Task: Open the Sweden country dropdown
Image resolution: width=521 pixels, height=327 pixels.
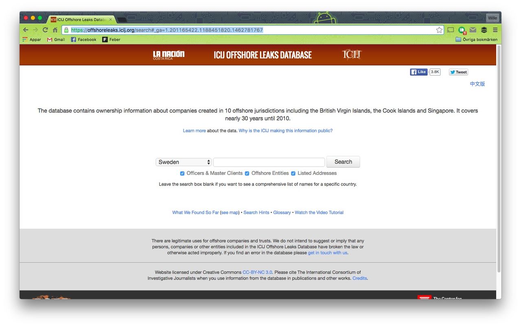Action: [184, 162]
